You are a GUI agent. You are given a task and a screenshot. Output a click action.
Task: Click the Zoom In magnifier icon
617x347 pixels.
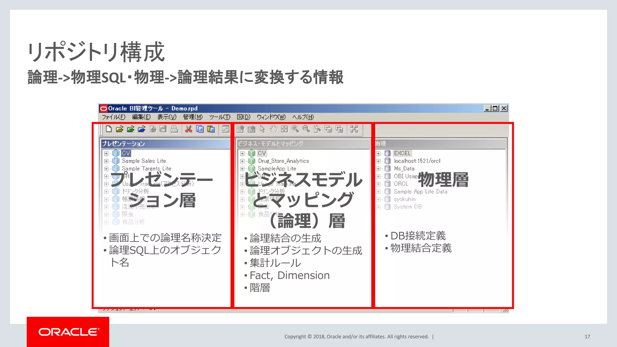click(x=295, y=129)
